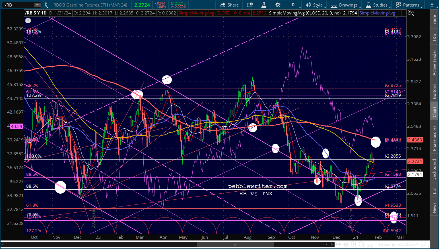Image resolution: width=439 pixels, height=249 pixels.
Task: Click the warning exclamation icon on chart
Action: coord(28,21)
